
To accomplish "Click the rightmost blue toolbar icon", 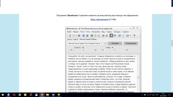I will (134, 35).
